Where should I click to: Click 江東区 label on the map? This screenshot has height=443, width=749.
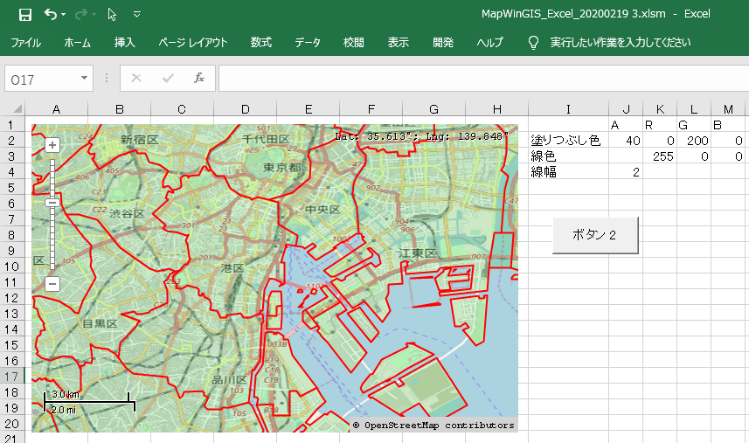[x=418, y=253]
